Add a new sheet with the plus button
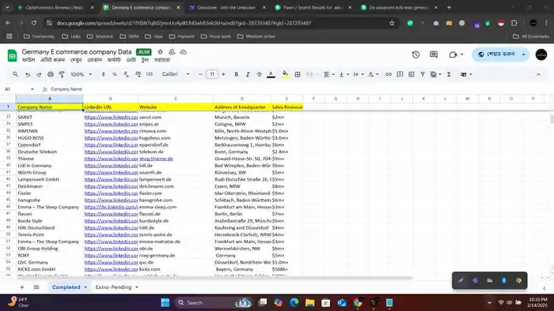The height and width of the screenshot is (311, 554). pos(22,287)
